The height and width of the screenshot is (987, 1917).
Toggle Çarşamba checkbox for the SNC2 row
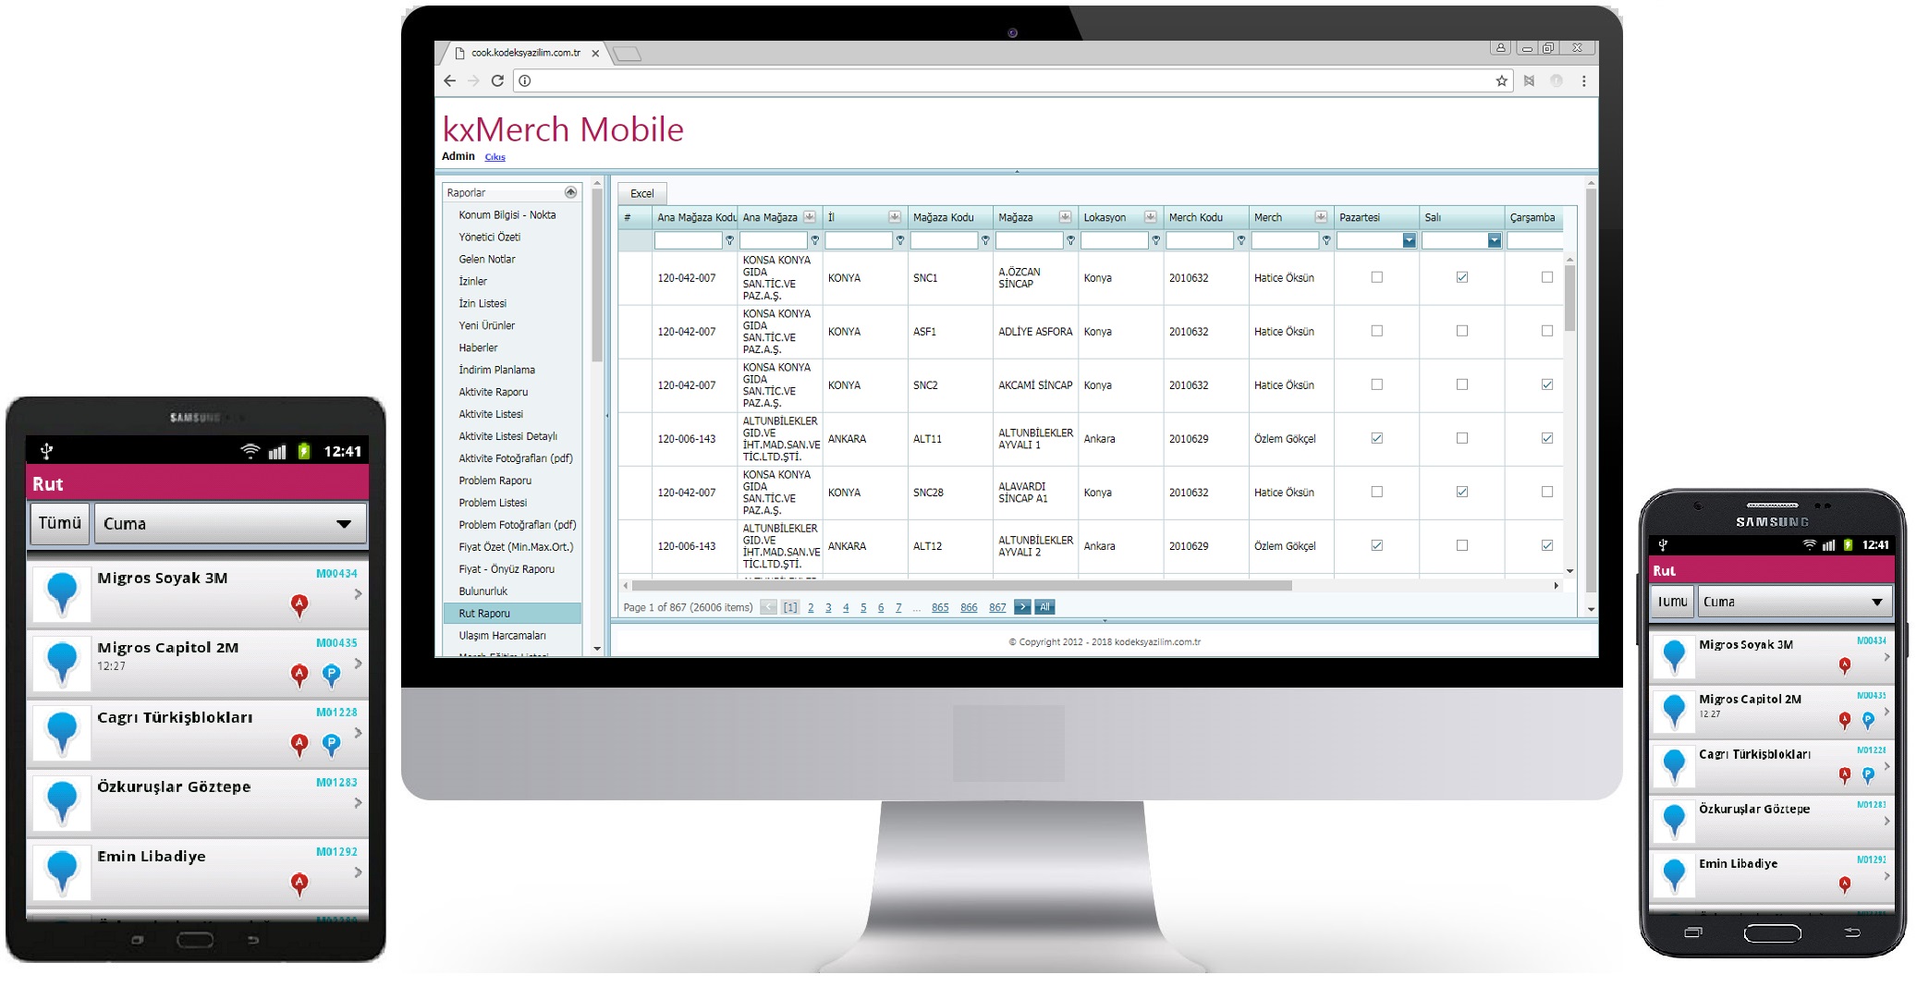click(x=1546, y=384)
